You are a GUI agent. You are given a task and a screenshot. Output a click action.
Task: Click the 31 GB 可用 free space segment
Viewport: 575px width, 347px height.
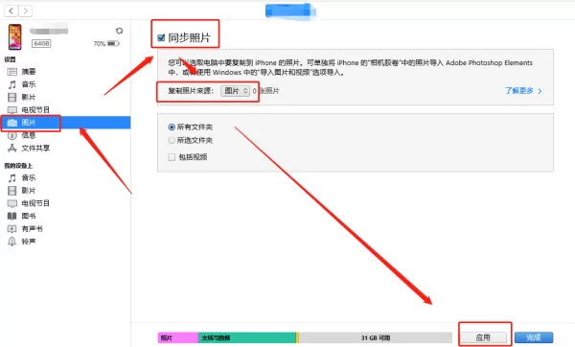point(376,337)
